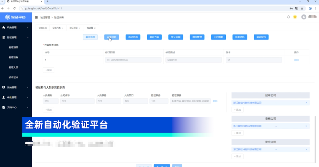
Task: Click the yellow badge icon beside the bell
Action: 295,17
